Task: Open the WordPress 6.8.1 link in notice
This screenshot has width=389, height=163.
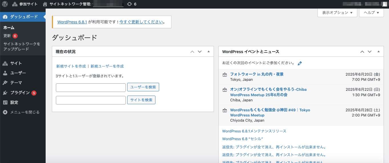Action: coord(72,22)
